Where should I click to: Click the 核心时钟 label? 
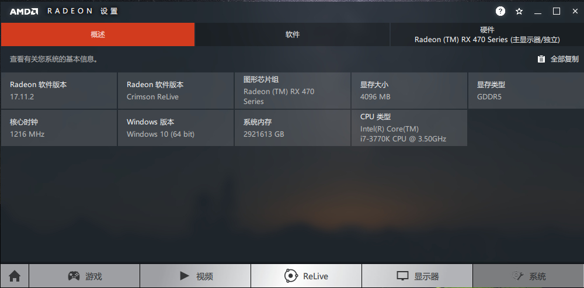(x=24, y=122)
